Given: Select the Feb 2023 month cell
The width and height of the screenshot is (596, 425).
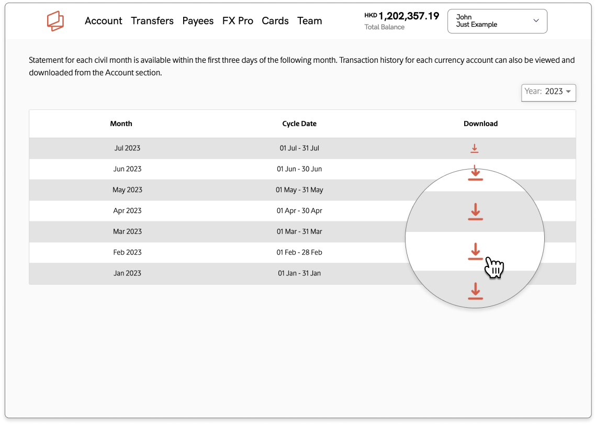Looking at the screenshot, I should tap(127, 252).
